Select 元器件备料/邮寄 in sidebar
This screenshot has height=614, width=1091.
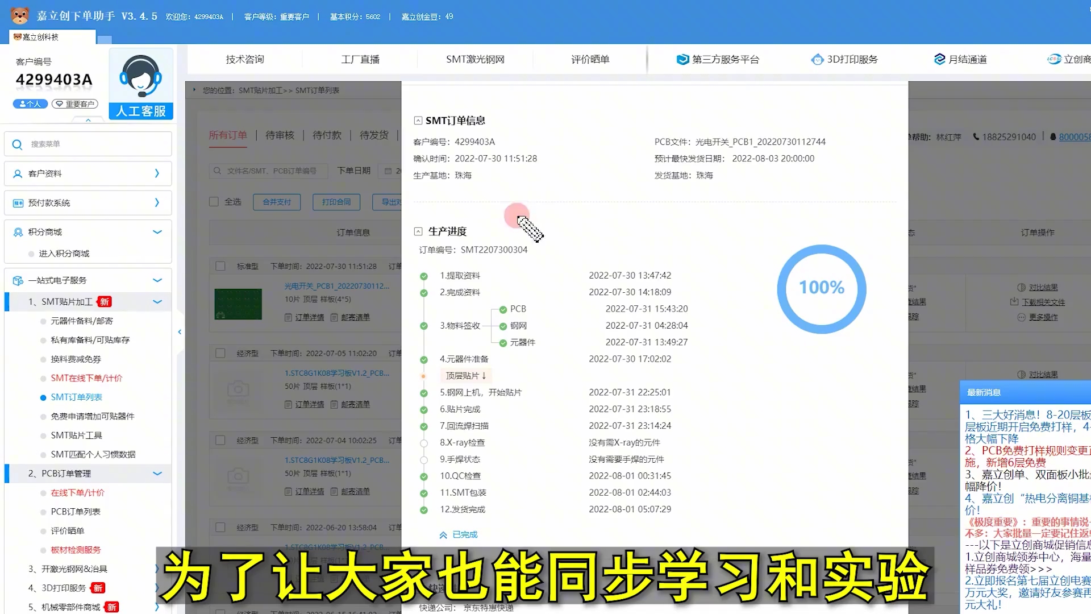[82, 321]
